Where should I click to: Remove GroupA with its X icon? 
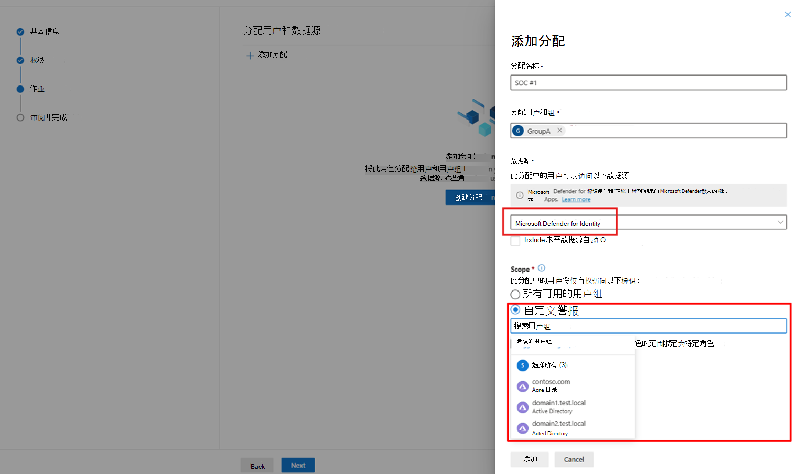pyautogui.click(x=559, y=131)
